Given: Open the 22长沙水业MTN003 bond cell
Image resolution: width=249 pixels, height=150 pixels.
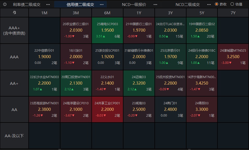Looking at the screenshot, I should pos(44,83).
